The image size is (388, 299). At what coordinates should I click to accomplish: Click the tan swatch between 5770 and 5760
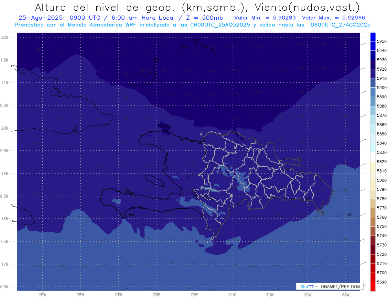click(373, 213)
